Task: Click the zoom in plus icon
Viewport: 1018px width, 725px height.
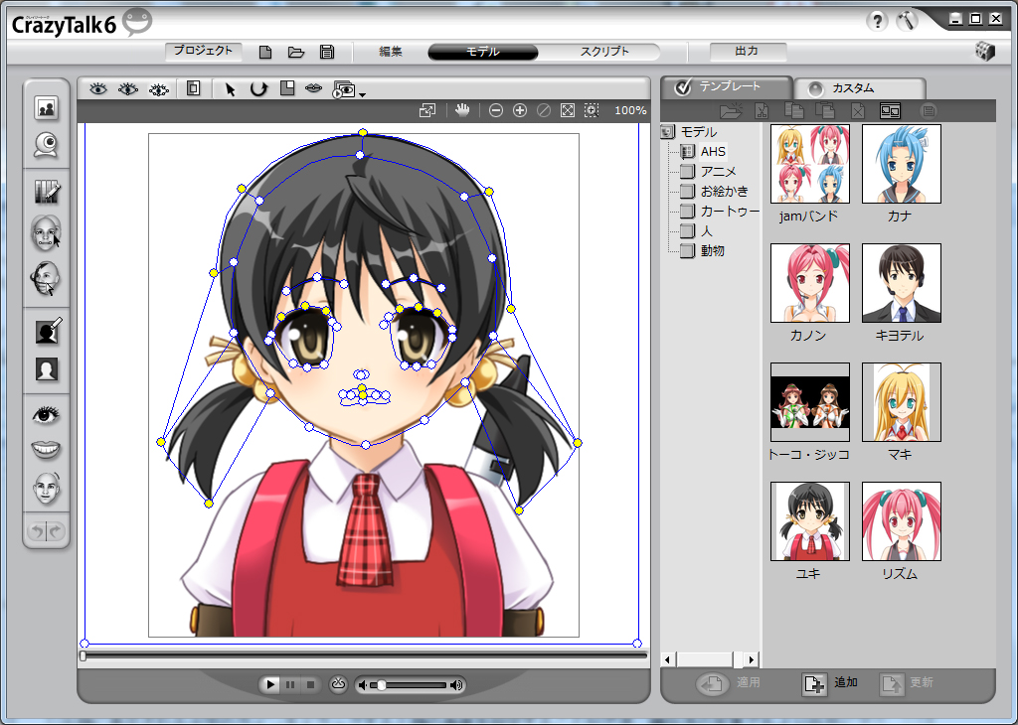Action: pos(519,111)
